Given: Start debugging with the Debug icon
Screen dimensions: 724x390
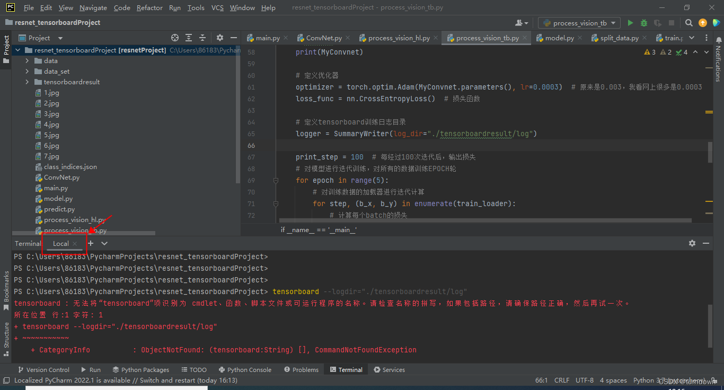Looking at the screenshot, I should coord(643,23).
